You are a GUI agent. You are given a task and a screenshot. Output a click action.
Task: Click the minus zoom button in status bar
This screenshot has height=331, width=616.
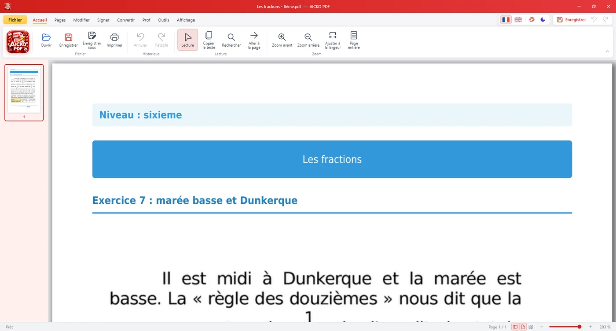point(542,327)
